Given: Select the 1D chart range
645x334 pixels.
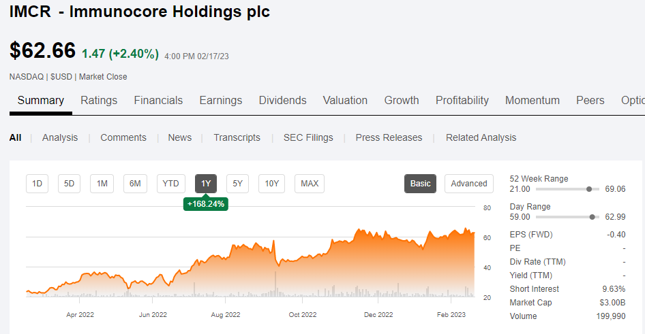Looking at the screenshot, I should (37, 184).
